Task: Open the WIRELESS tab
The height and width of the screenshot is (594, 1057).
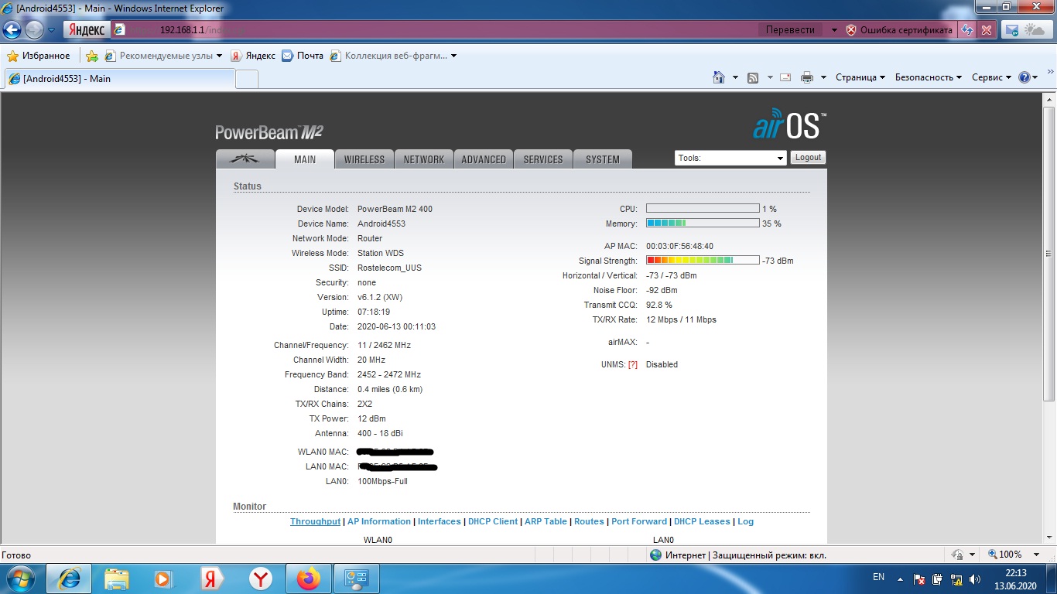Action: tap(364, 159)
